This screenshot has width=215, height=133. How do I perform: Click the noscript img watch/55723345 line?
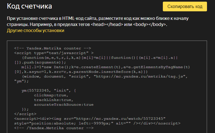point(90,119)
